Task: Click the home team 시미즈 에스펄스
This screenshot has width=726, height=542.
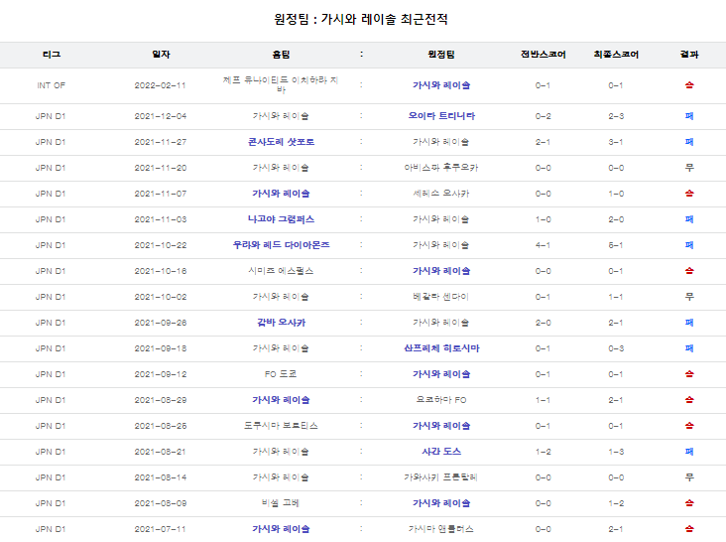Action: 281,271
